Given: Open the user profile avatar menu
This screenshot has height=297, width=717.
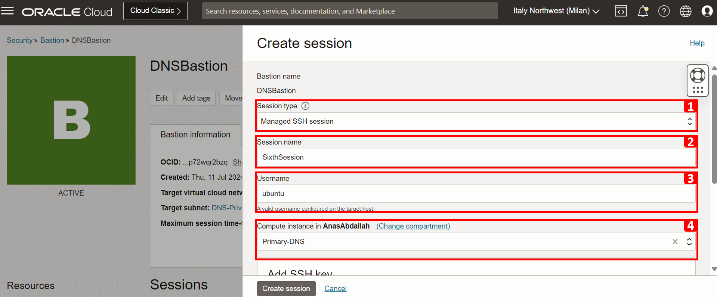Looking at the screenshot, I should click(707, 11).
